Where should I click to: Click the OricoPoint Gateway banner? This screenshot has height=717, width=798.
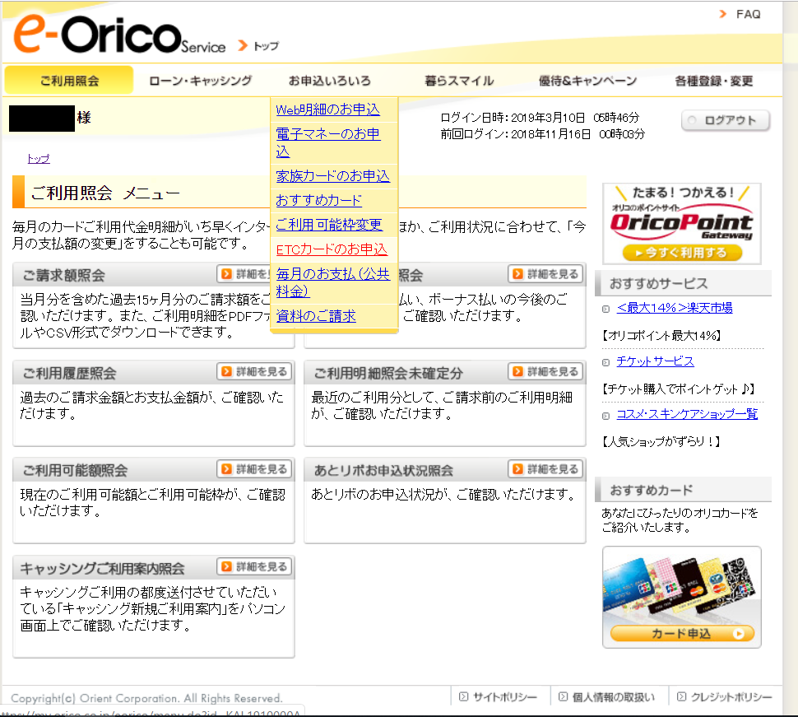pos(681,224)
